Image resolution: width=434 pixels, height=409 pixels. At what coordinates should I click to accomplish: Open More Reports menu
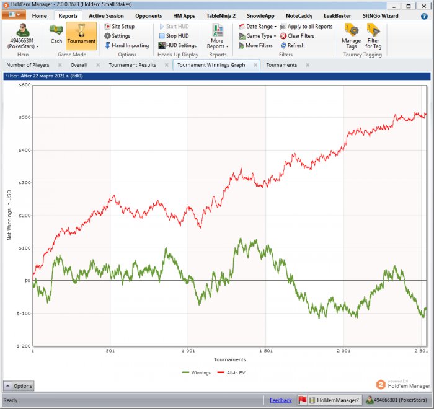click(x=218, y=36)
